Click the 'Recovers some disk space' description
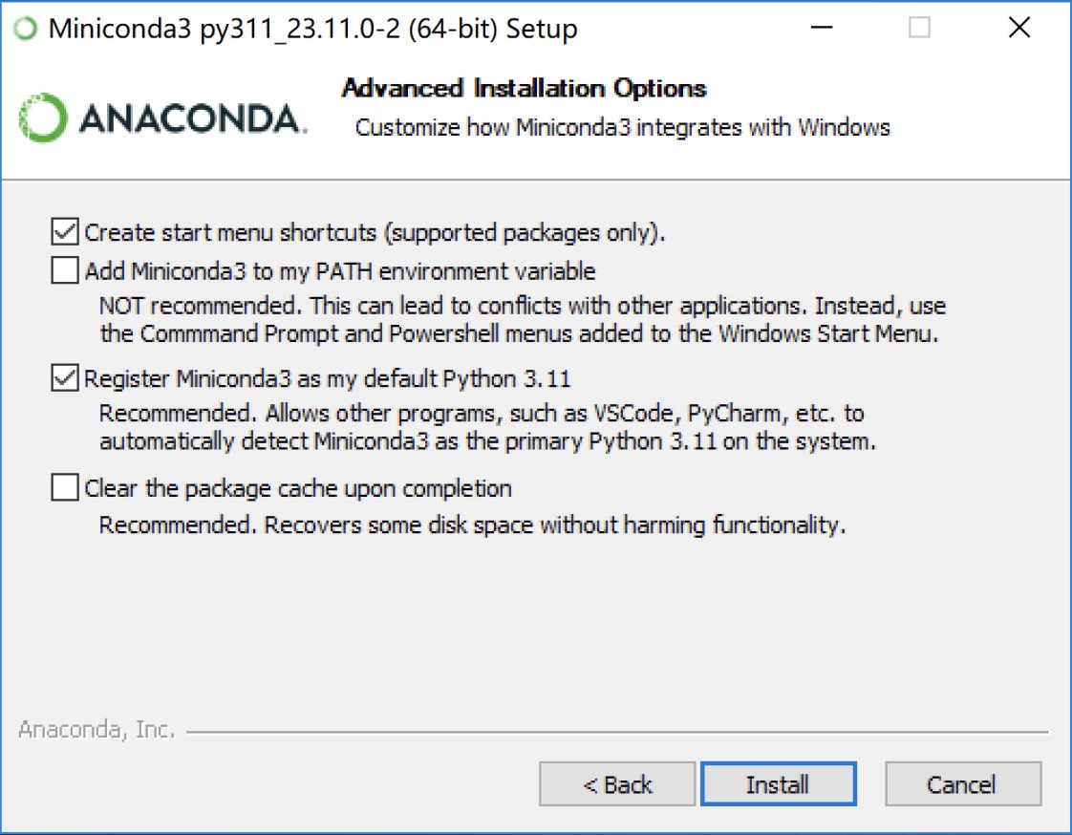 tap(472, 525)
